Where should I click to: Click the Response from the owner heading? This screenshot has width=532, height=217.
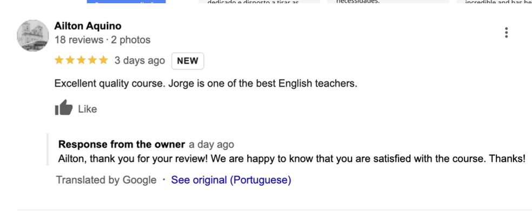tap(122, 144)
